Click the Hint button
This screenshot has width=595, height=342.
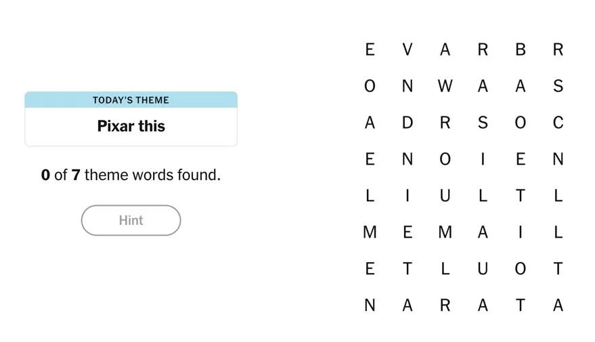coord(131,220)
